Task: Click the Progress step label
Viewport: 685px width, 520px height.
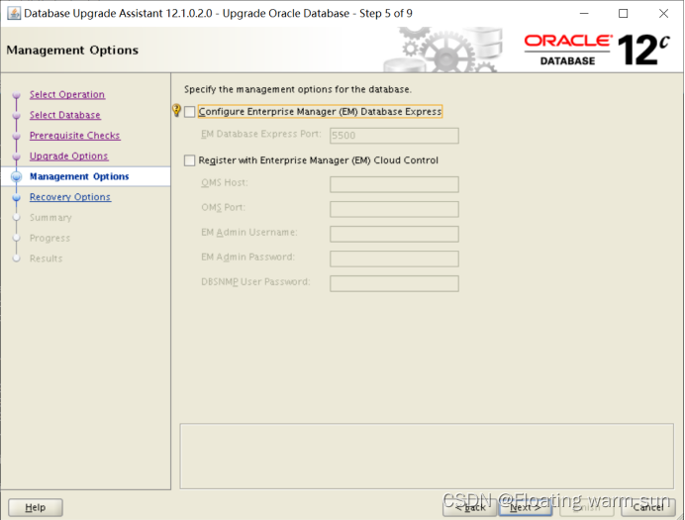Action: click(x=49, y=238)
